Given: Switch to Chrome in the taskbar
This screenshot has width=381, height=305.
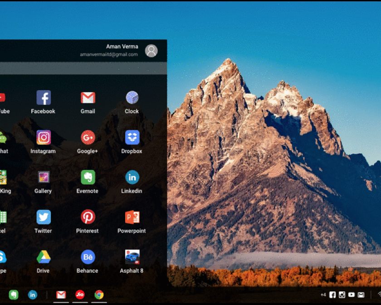Looking at the screenshot, I should pos(99,295).
